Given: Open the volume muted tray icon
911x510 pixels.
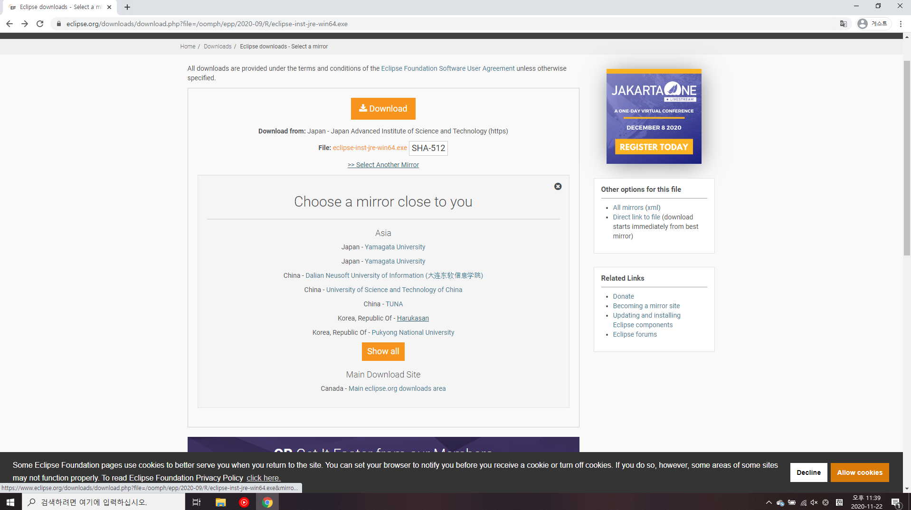Looking at the screenshot, I should click(814, 502).
